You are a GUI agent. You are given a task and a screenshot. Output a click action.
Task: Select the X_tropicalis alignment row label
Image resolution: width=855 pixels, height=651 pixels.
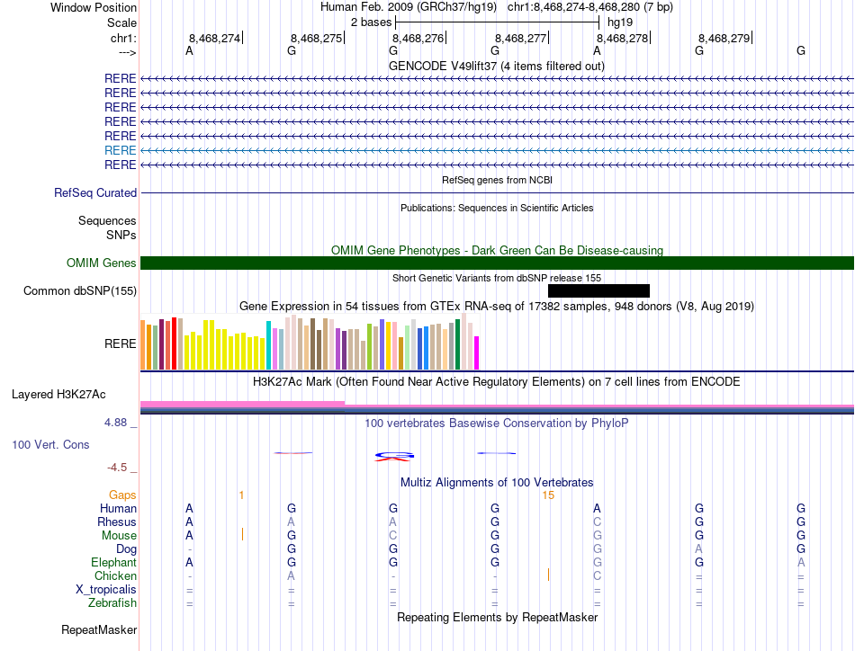point(106,590)
